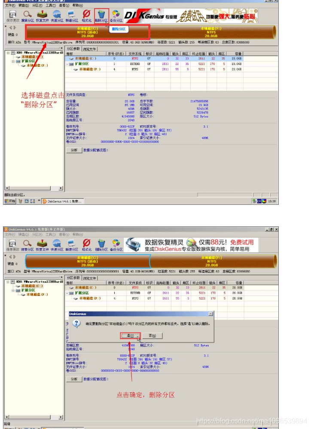
Task: Click 删除分区 trash icon in upper screenshot
Action: click(101, 14)
